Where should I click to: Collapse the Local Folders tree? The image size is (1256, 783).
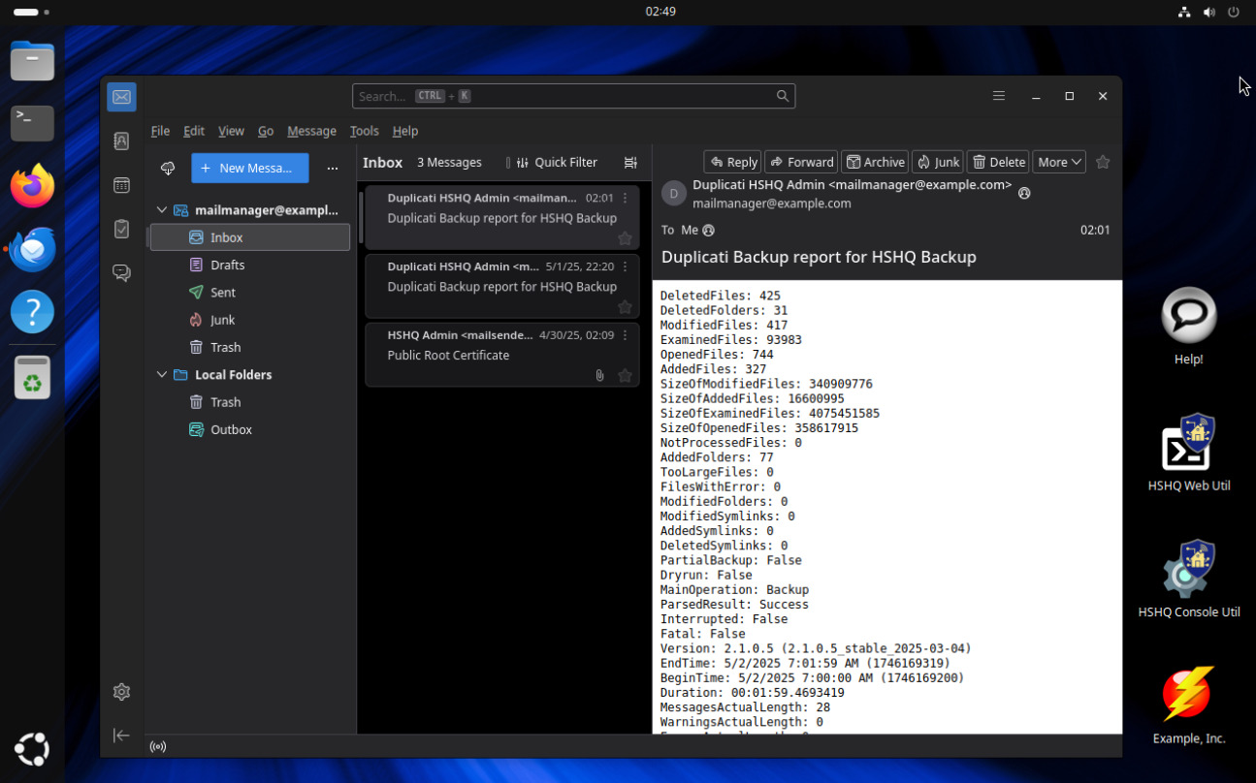point(162,375)
